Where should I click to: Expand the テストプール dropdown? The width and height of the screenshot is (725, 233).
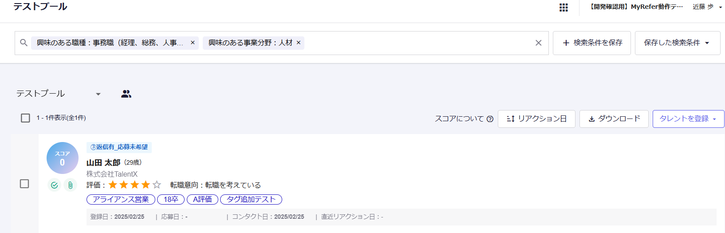98,94
